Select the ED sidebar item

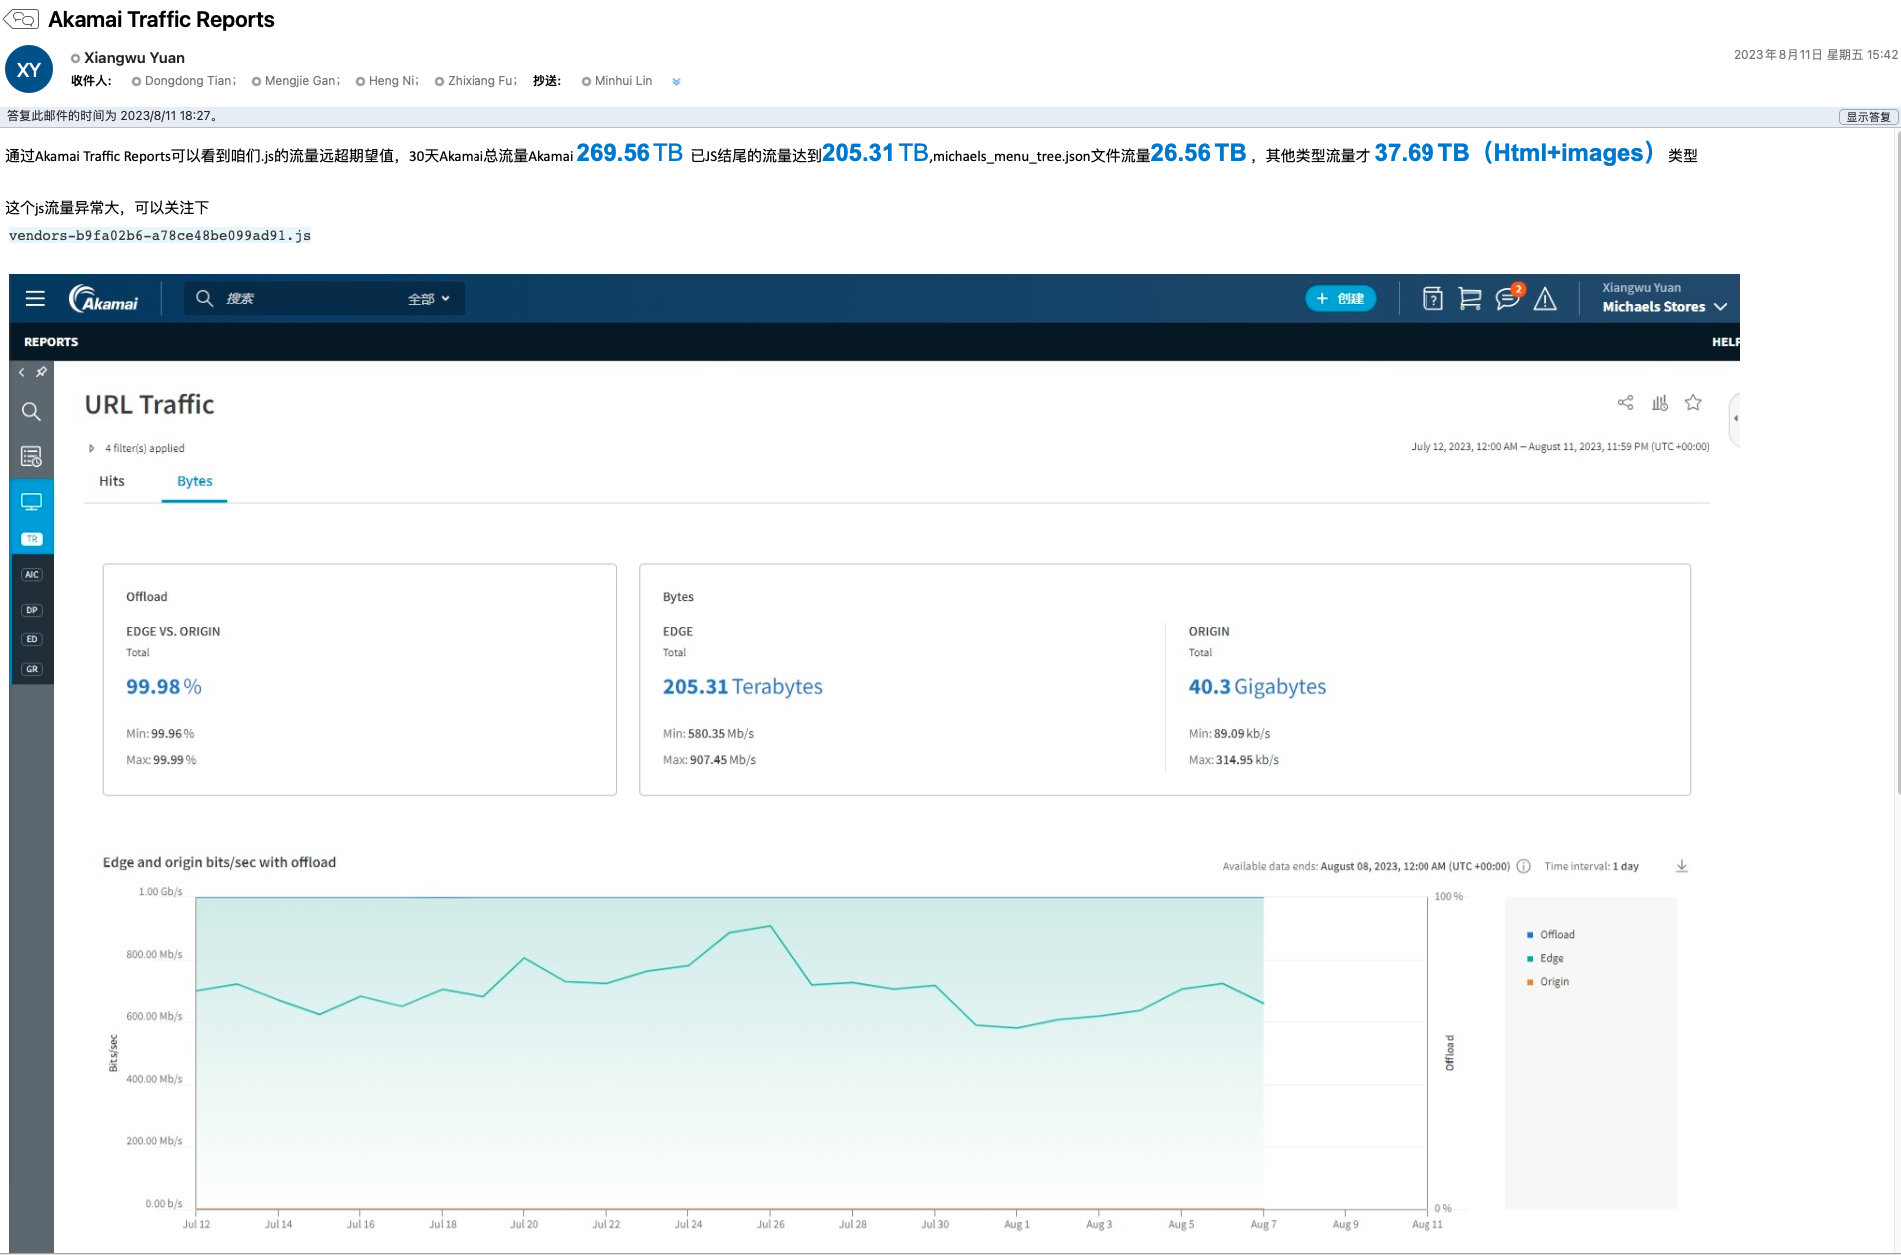point(32,639)
